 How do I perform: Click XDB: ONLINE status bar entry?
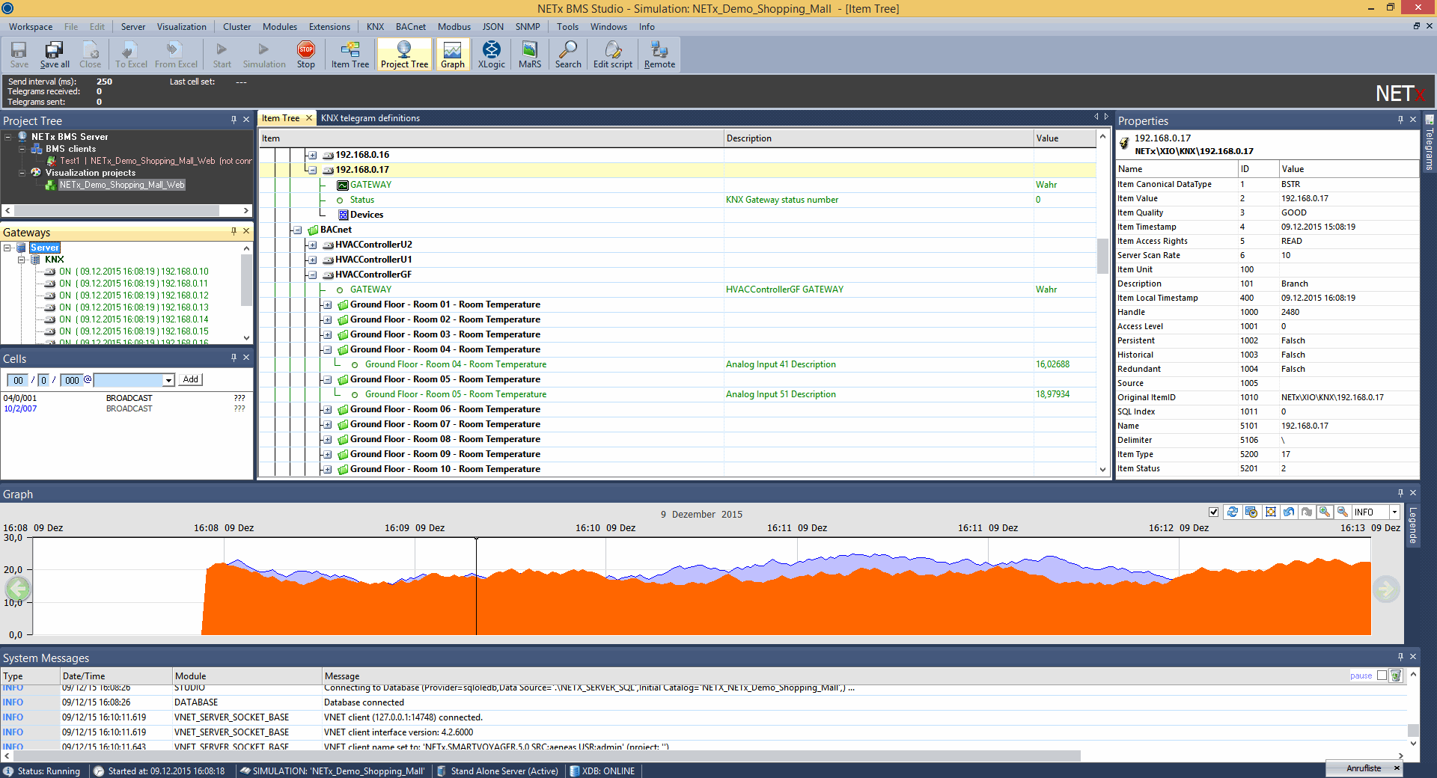click(x=602, y=771)
